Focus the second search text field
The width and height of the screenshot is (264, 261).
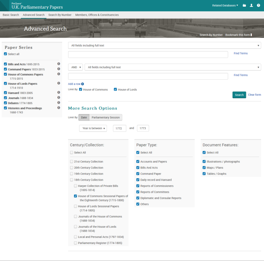coord(148,76)
